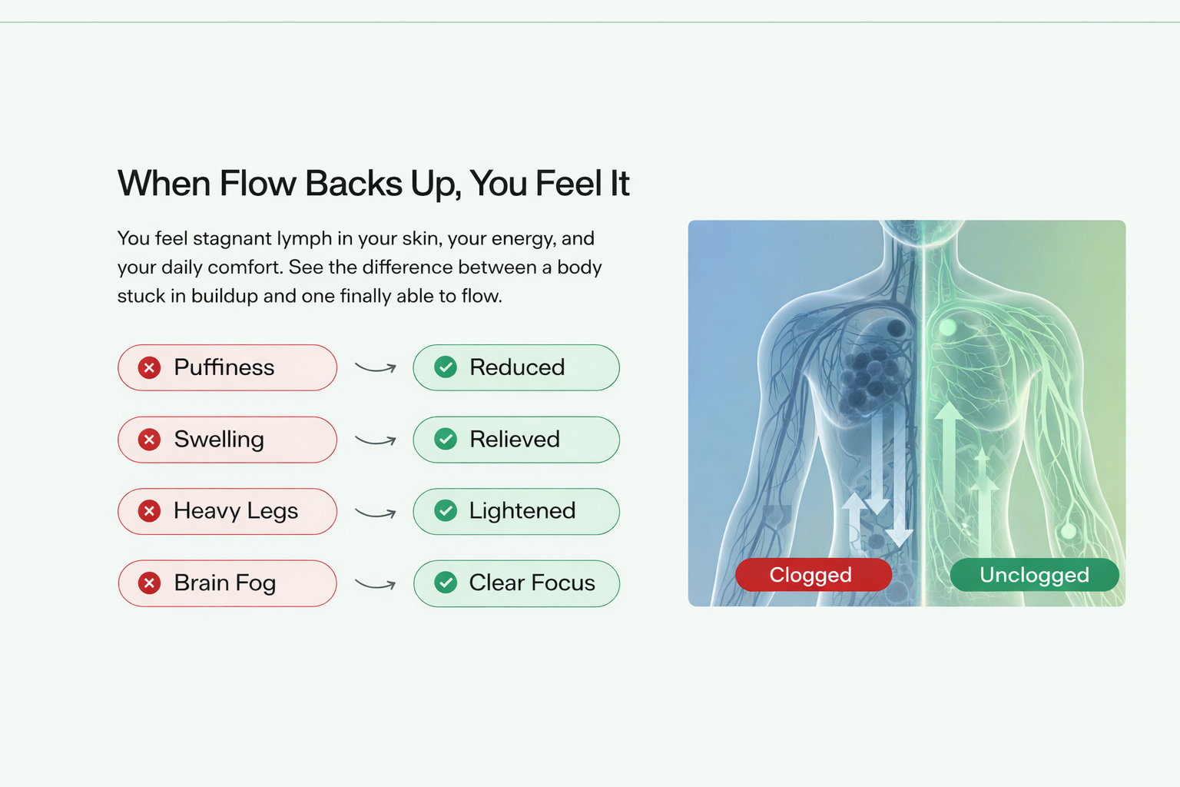Screen dimensions: 1180x787
Task: Click the green Unclogged label
Action: coord(1034,575)
